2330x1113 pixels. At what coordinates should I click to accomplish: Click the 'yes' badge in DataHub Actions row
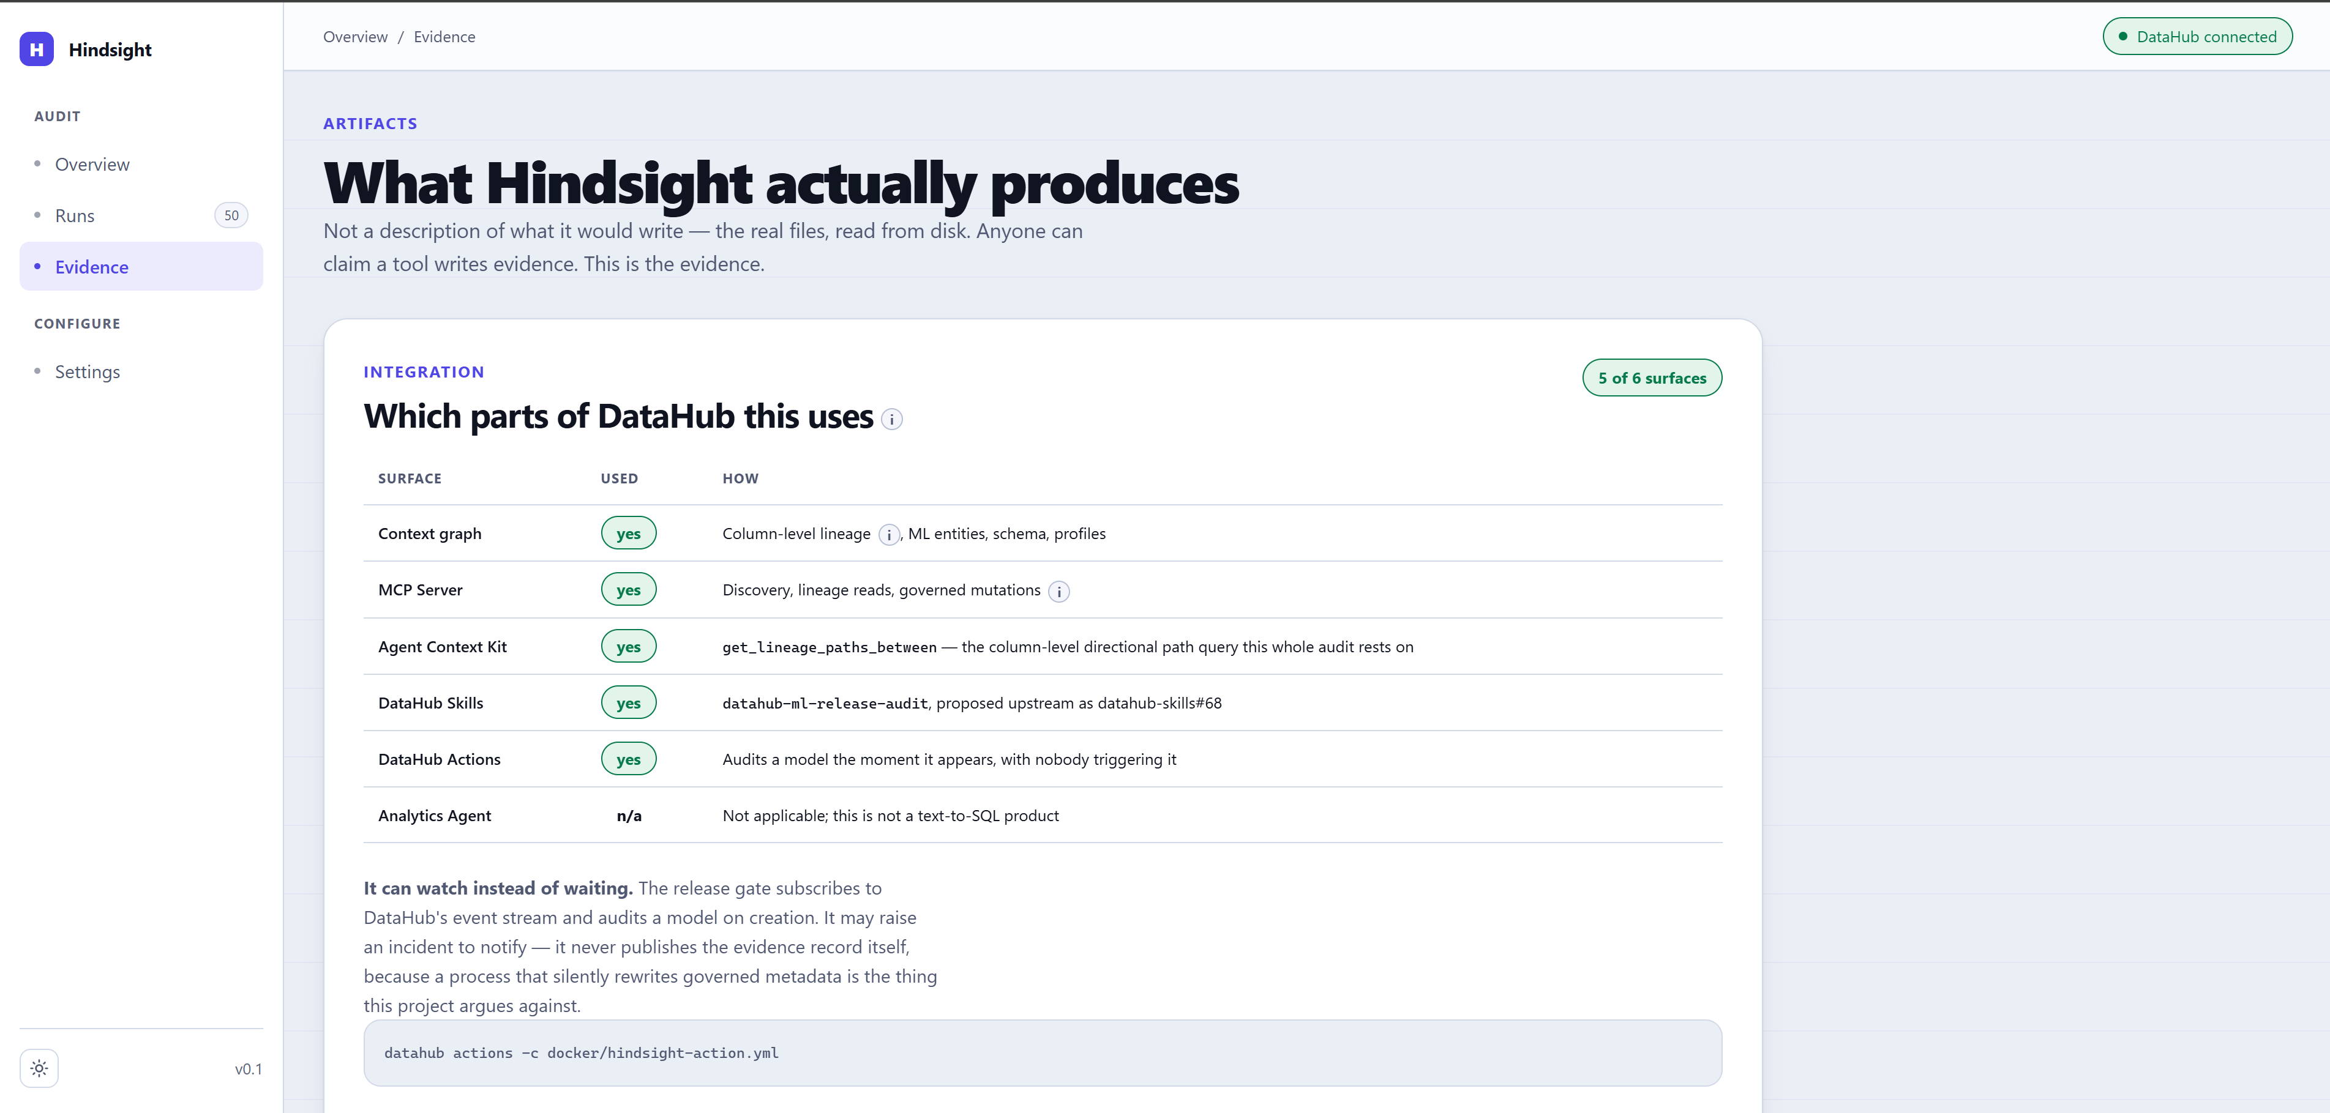pyautogui.click(x=629, y=759)
